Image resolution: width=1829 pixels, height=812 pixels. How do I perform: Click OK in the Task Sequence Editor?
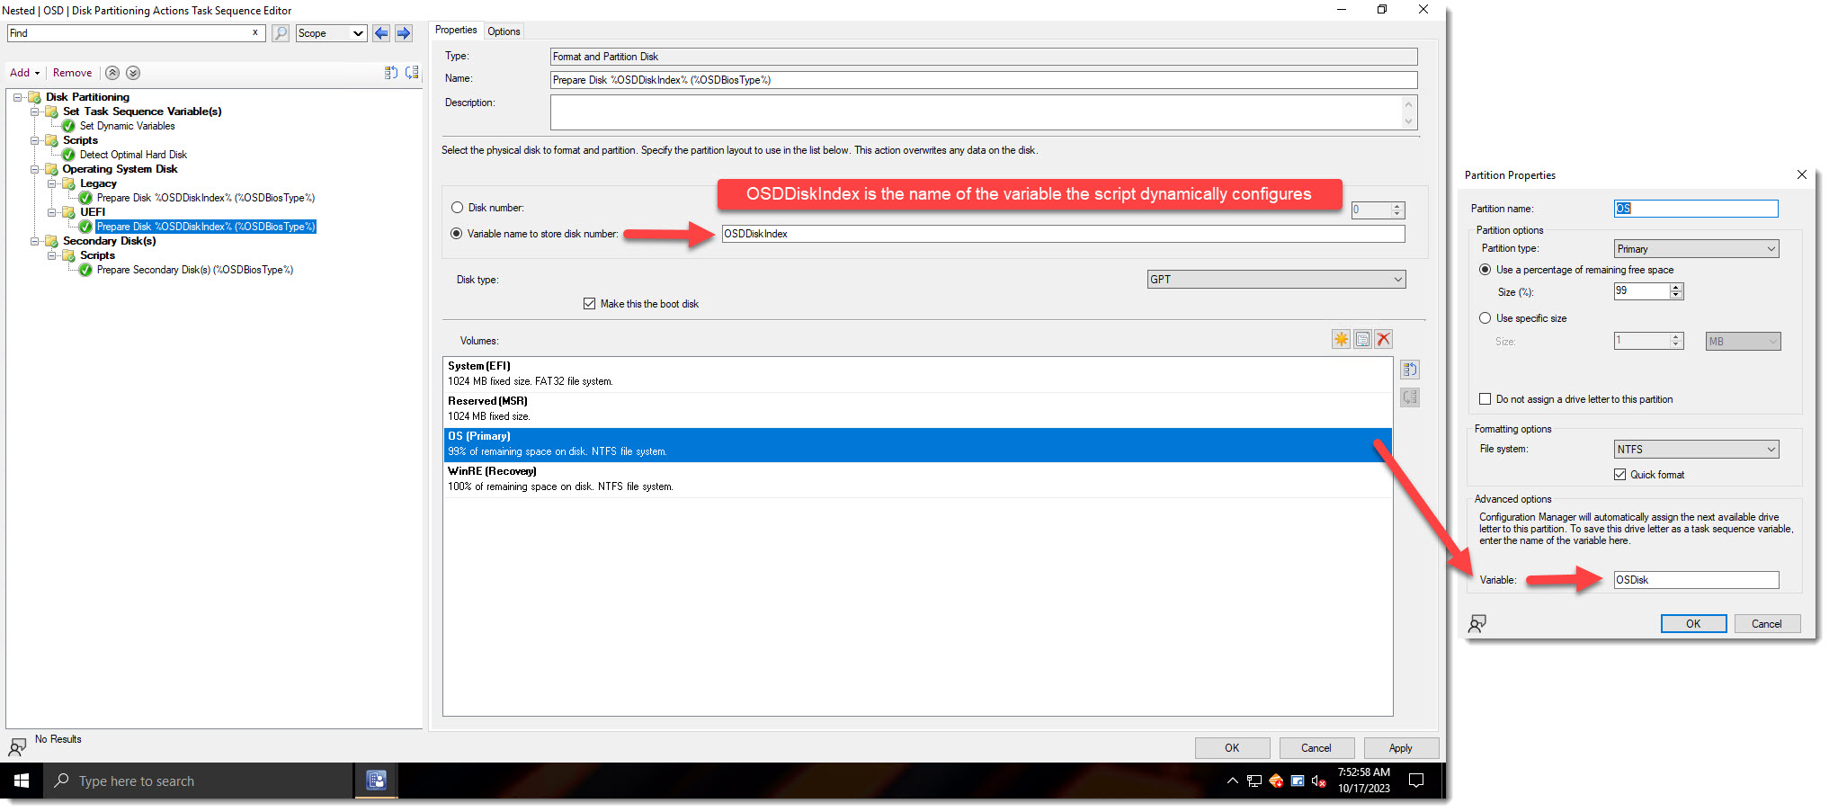(1232, 748)
